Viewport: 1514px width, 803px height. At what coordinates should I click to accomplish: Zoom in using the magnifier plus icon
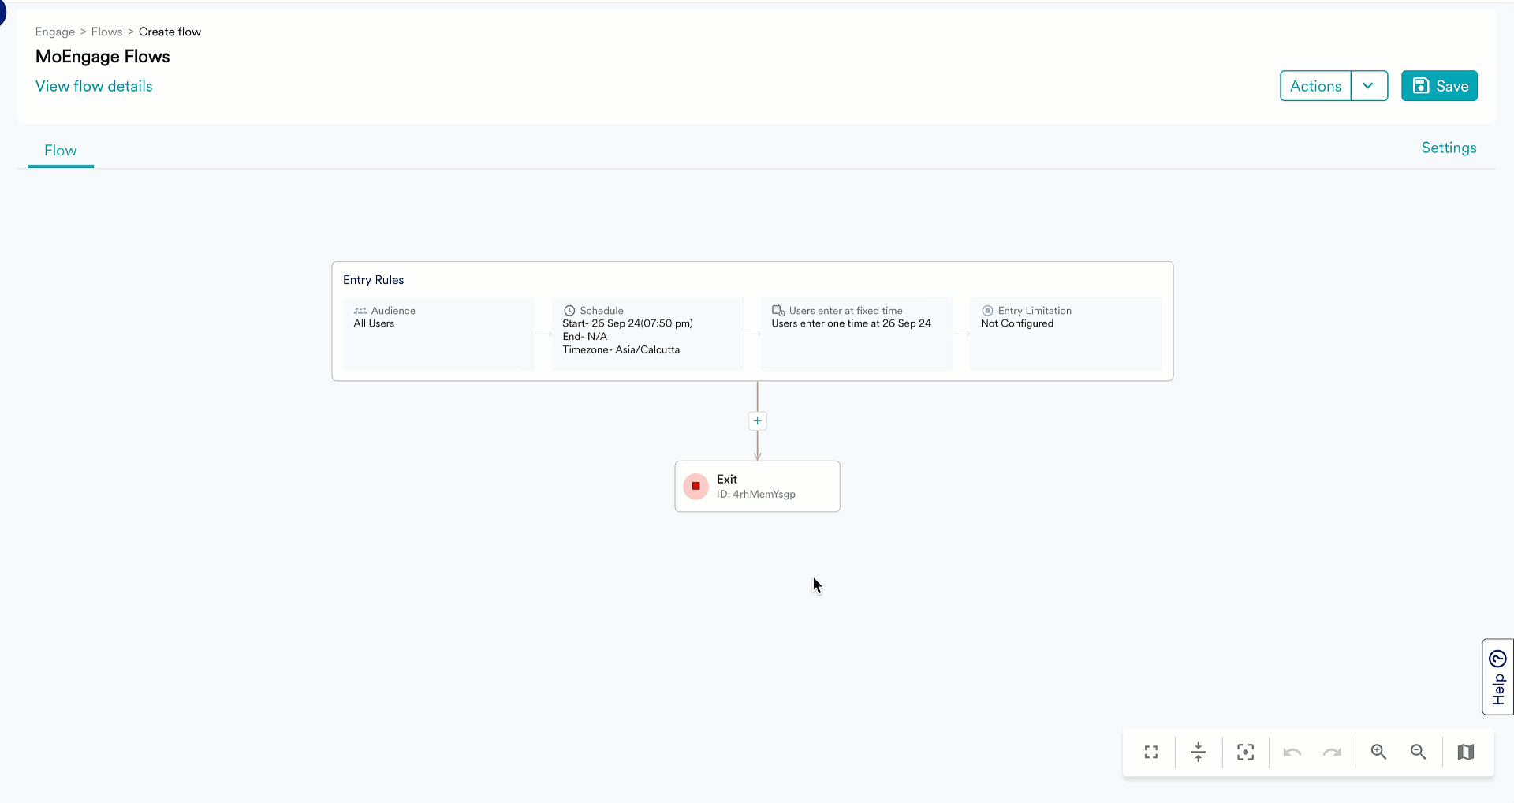coord(1378,752)
